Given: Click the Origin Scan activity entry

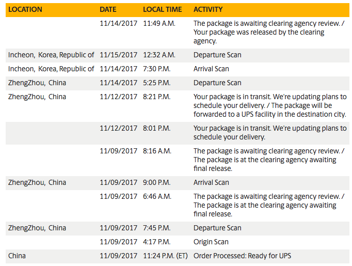Looking at the screenshot, I should tap(211, 242).
